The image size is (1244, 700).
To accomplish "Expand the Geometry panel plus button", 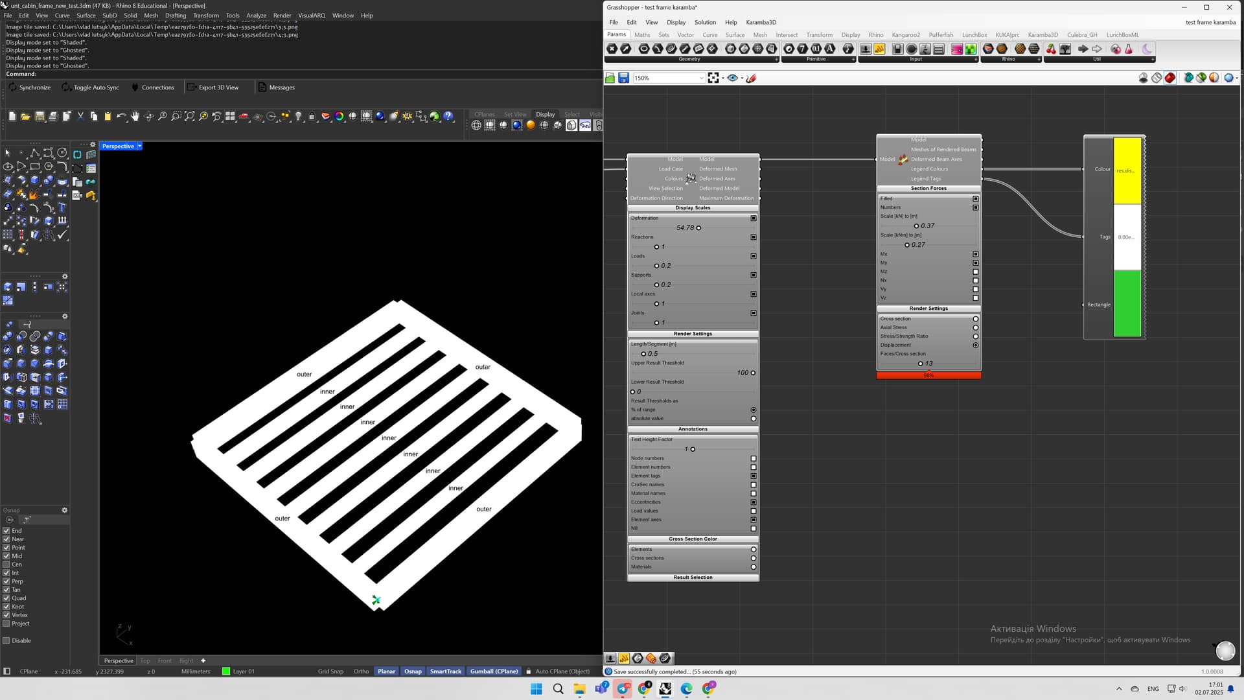I will pos(776,60).
